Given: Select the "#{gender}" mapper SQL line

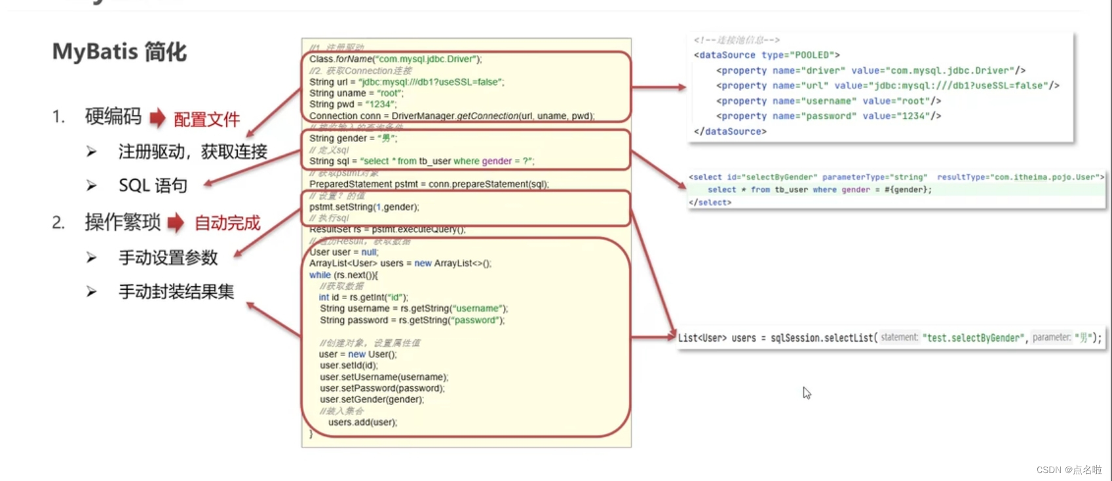Looking at the screenshot, I should [819, 190].
